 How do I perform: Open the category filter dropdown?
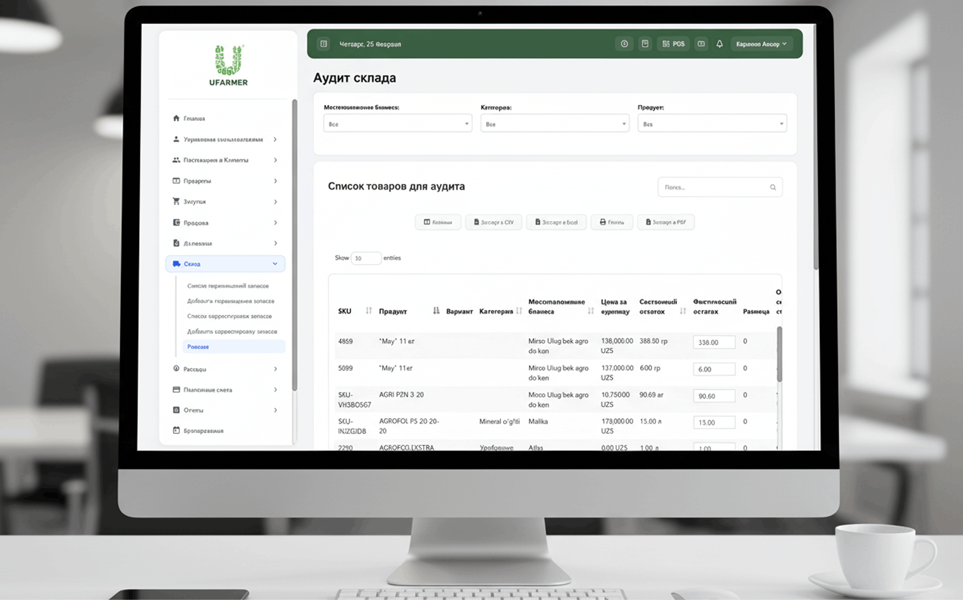[x=555, y=124]
